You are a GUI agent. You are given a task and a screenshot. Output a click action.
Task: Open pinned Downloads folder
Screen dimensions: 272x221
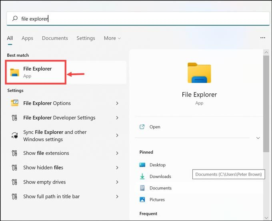(x=160, y=176)
